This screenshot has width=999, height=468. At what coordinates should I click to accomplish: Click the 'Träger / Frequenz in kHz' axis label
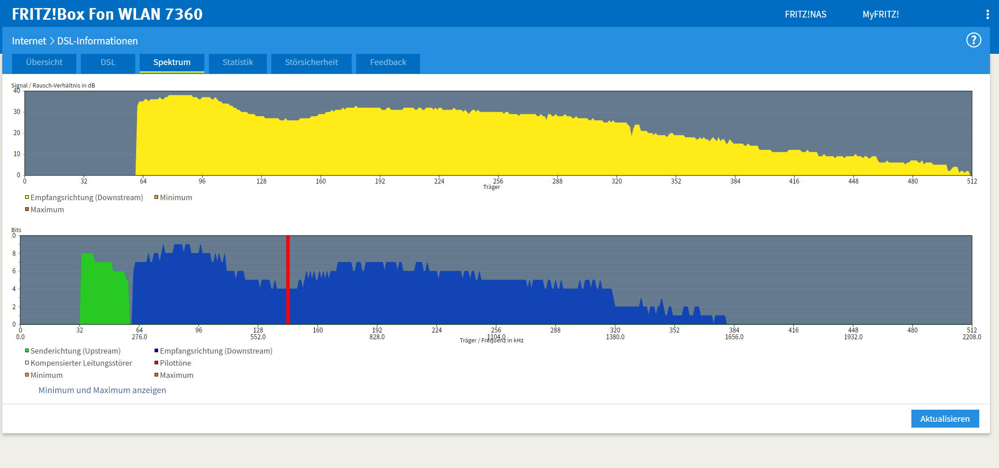(x=491, y=340)
